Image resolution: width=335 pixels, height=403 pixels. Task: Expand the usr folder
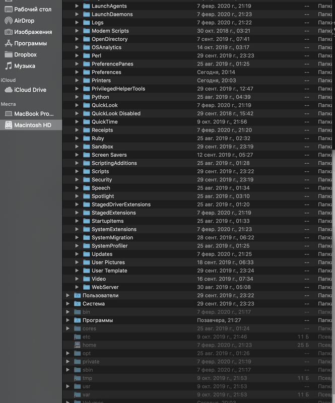tap(68, 386)
